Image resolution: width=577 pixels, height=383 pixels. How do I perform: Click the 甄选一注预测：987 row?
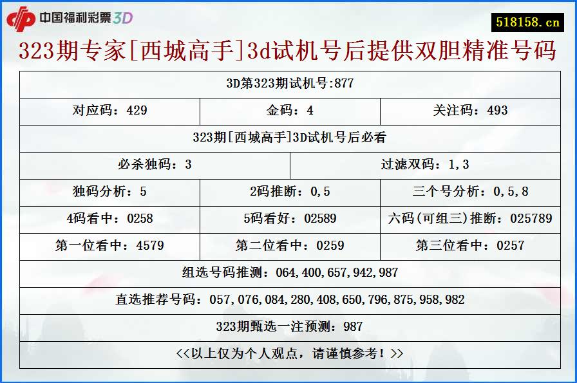288,326
